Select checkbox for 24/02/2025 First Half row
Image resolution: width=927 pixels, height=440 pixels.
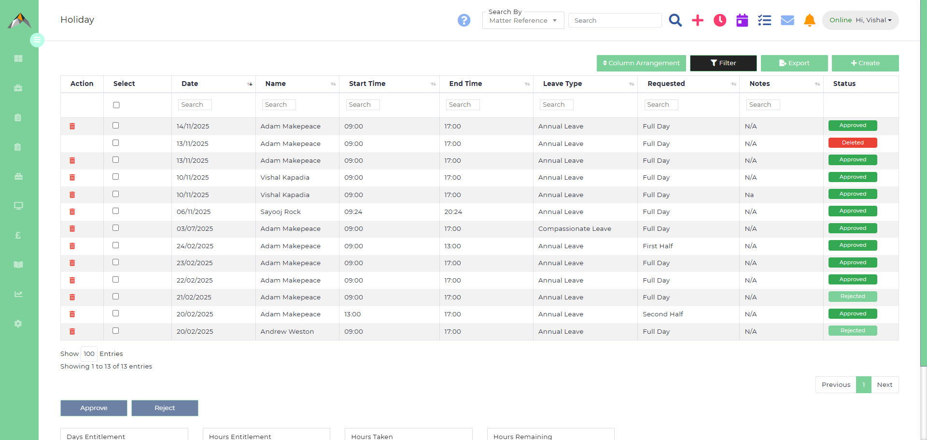pos(116,245)
